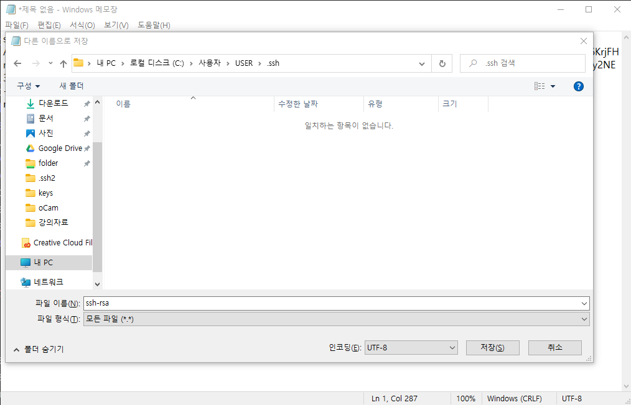The height and width of the screenshot is (405, 631).
Task: Open .ssh2 folder in navigation pane
Action: (47, 178)
